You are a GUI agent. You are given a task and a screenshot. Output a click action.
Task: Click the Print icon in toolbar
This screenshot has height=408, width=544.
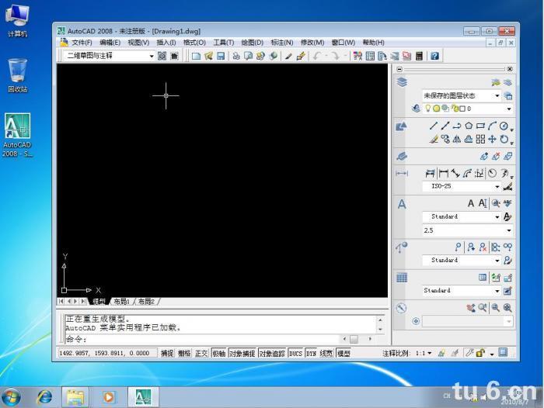point(236,56)
